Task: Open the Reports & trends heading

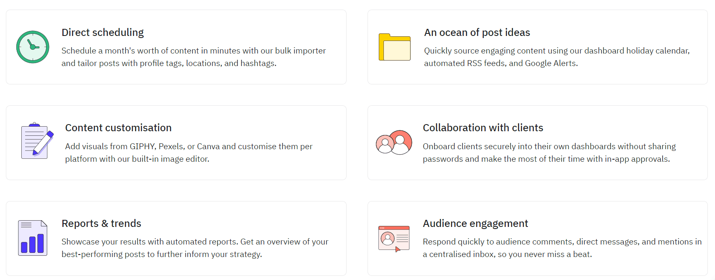Action: point(101,224)
